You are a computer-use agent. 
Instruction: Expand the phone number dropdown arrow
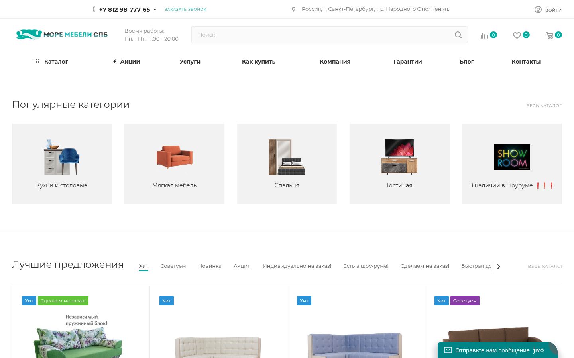coord(155,10)
